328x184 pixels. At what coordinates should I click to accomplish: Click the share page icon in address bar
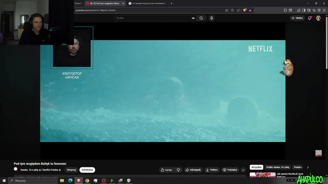pos(238,10)
